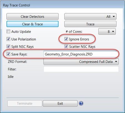Disable Scatter NSC Rays checkbox
The width and height of the screenshot is (125, 113).
[x=66, y=46]
